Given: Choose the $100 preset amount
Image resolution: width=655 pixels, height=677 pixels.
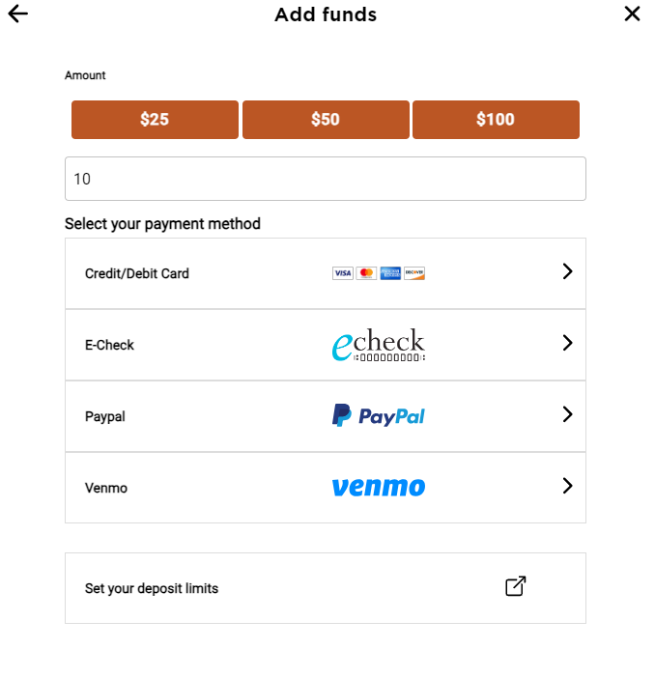Looking at the screenshot, I should pyautogui.click(x=496, y=120).
